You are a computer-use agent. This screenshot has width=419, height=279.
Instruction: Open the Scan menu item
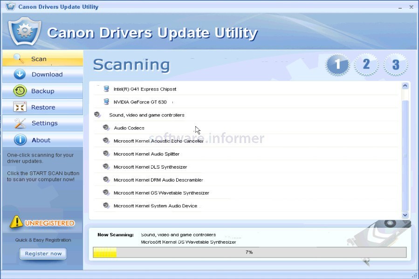tap(43, 59)
